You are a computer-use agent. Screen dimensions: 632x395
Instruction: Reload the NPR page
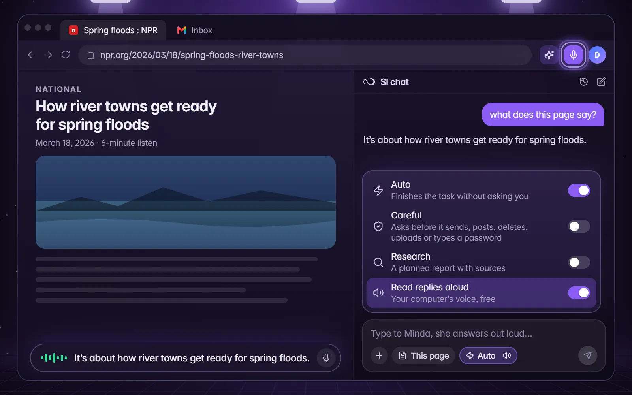pos(66,55)
